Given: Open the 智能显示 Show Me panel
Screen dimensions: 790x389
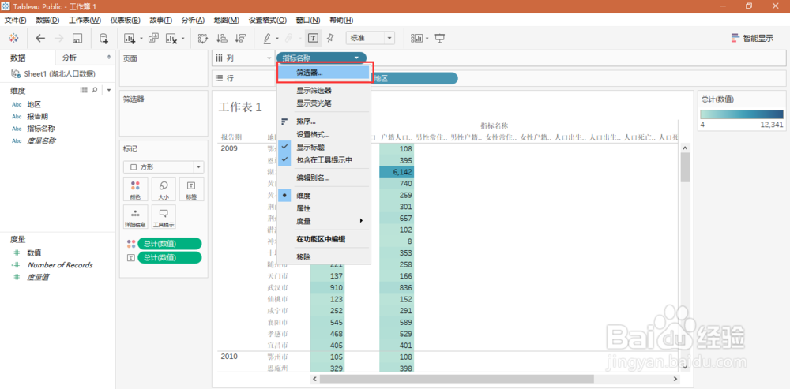Looking at the screenshot, I should 752,38.
